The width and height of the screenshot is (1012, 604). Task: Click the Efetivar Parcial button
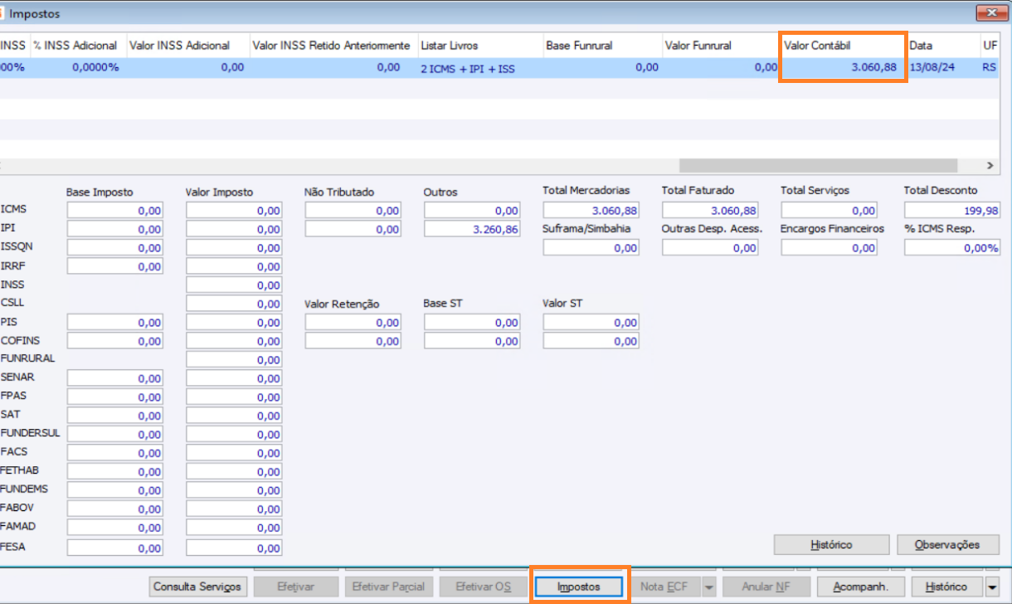click(x=388, y=587)
